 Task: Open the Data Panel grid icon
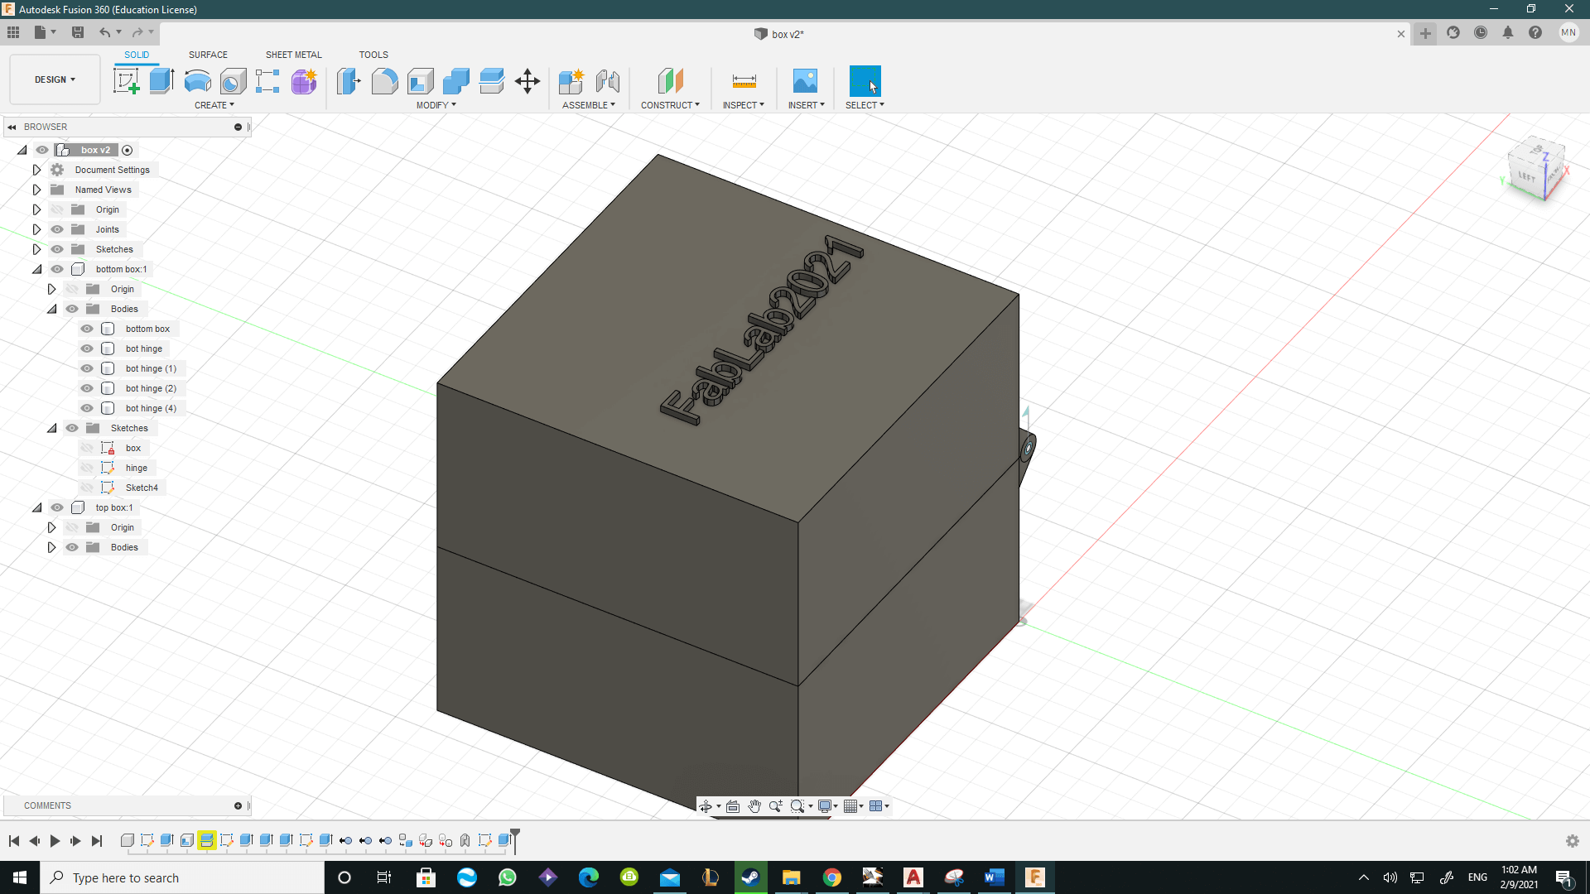coord(13,32)
